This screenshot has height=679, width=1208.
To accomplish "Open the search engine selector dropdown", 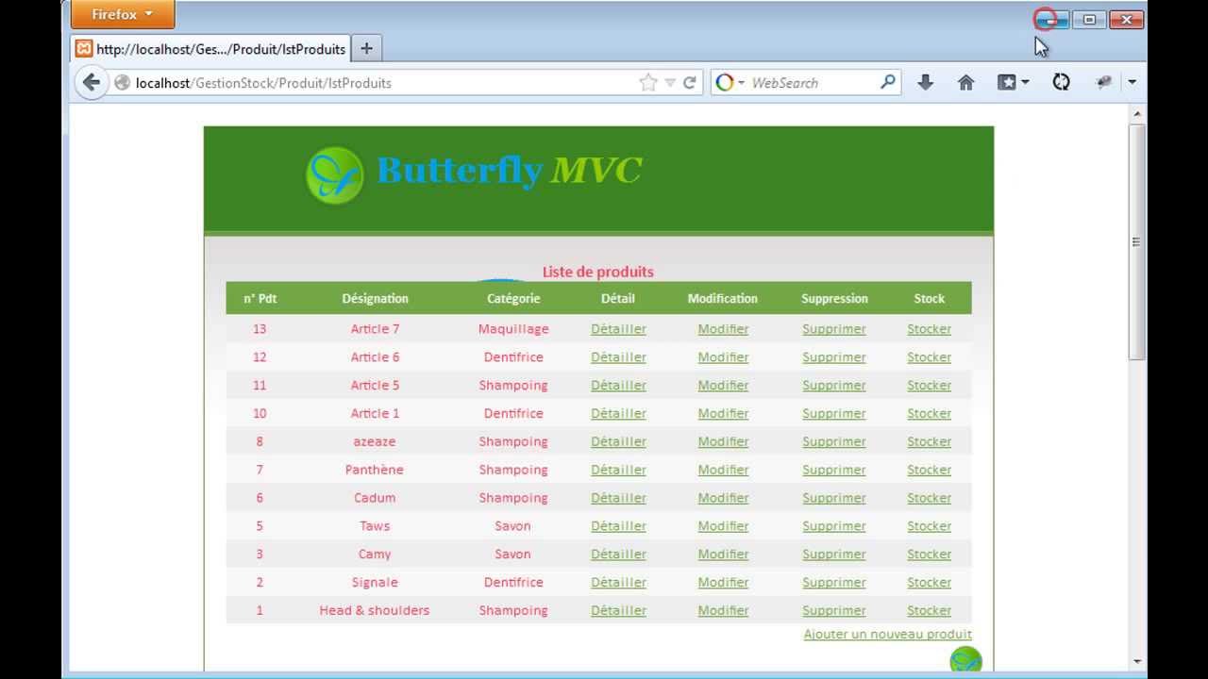I will (x=730, y=83).
